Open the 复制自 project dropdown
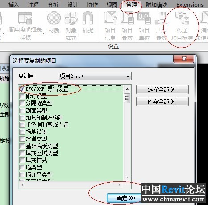 pos(95,76)
